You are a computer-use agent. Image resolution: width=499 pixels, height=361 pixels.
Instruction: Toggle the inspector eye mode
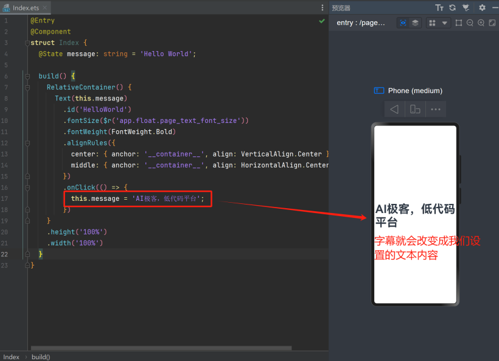click(x=403, y=23)
